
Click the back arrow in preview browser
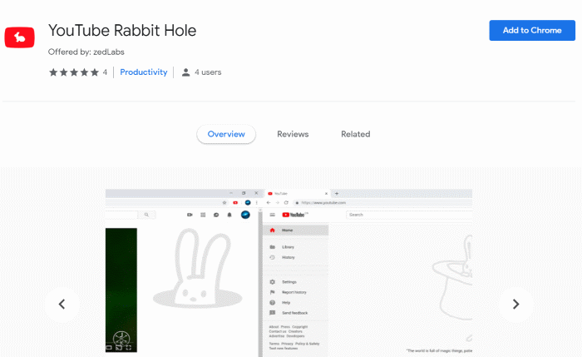pyautogui.click(x=269, y=202)
